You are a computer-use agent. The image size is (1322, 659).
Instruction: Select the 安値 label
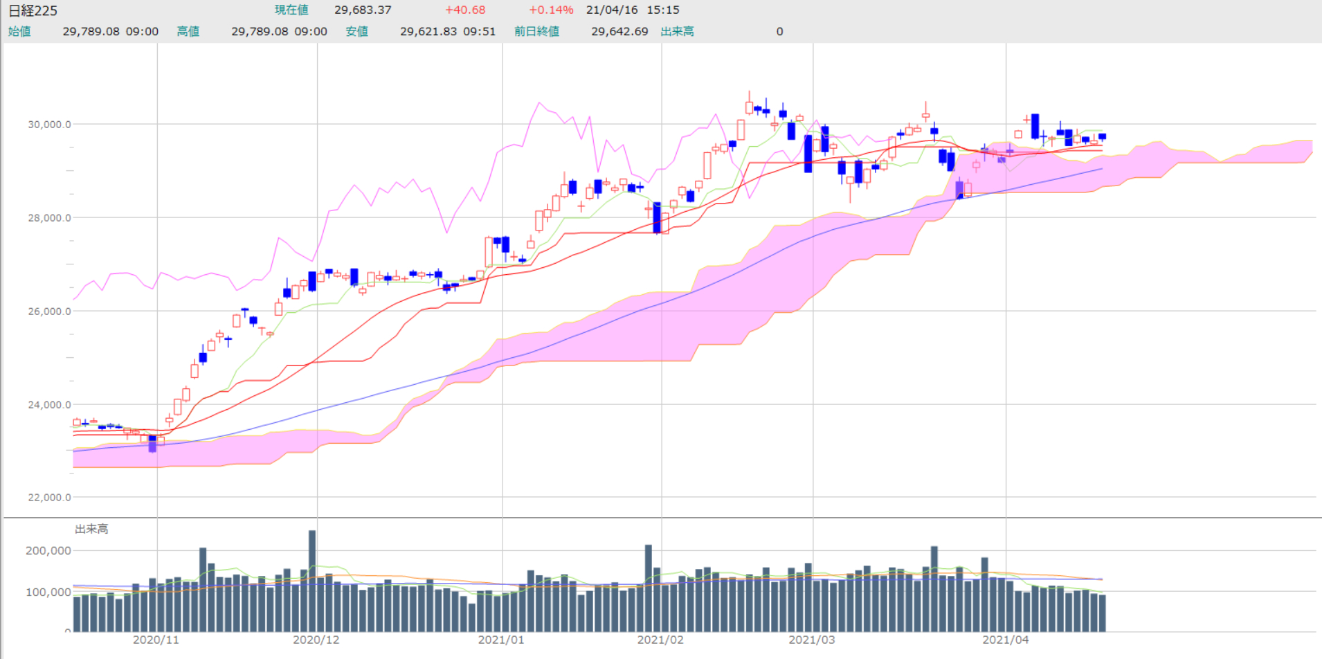point(357,31)
